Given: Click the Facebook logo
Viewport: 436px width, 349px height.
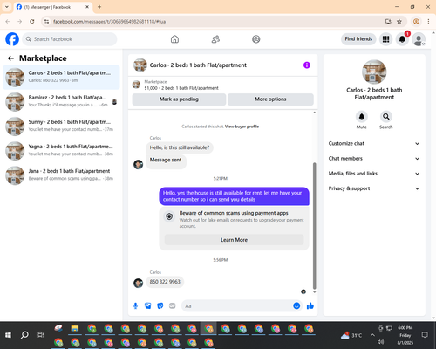Looking at the screenshot, I should coord(12,39).
